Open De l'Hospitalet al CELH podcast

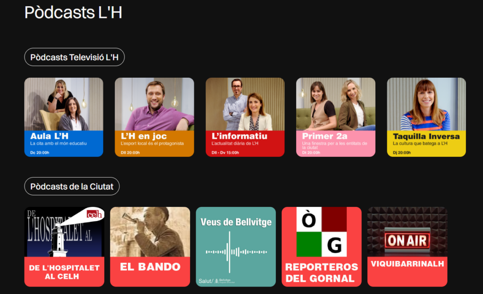pyautogui.click(x=64, y=246)
